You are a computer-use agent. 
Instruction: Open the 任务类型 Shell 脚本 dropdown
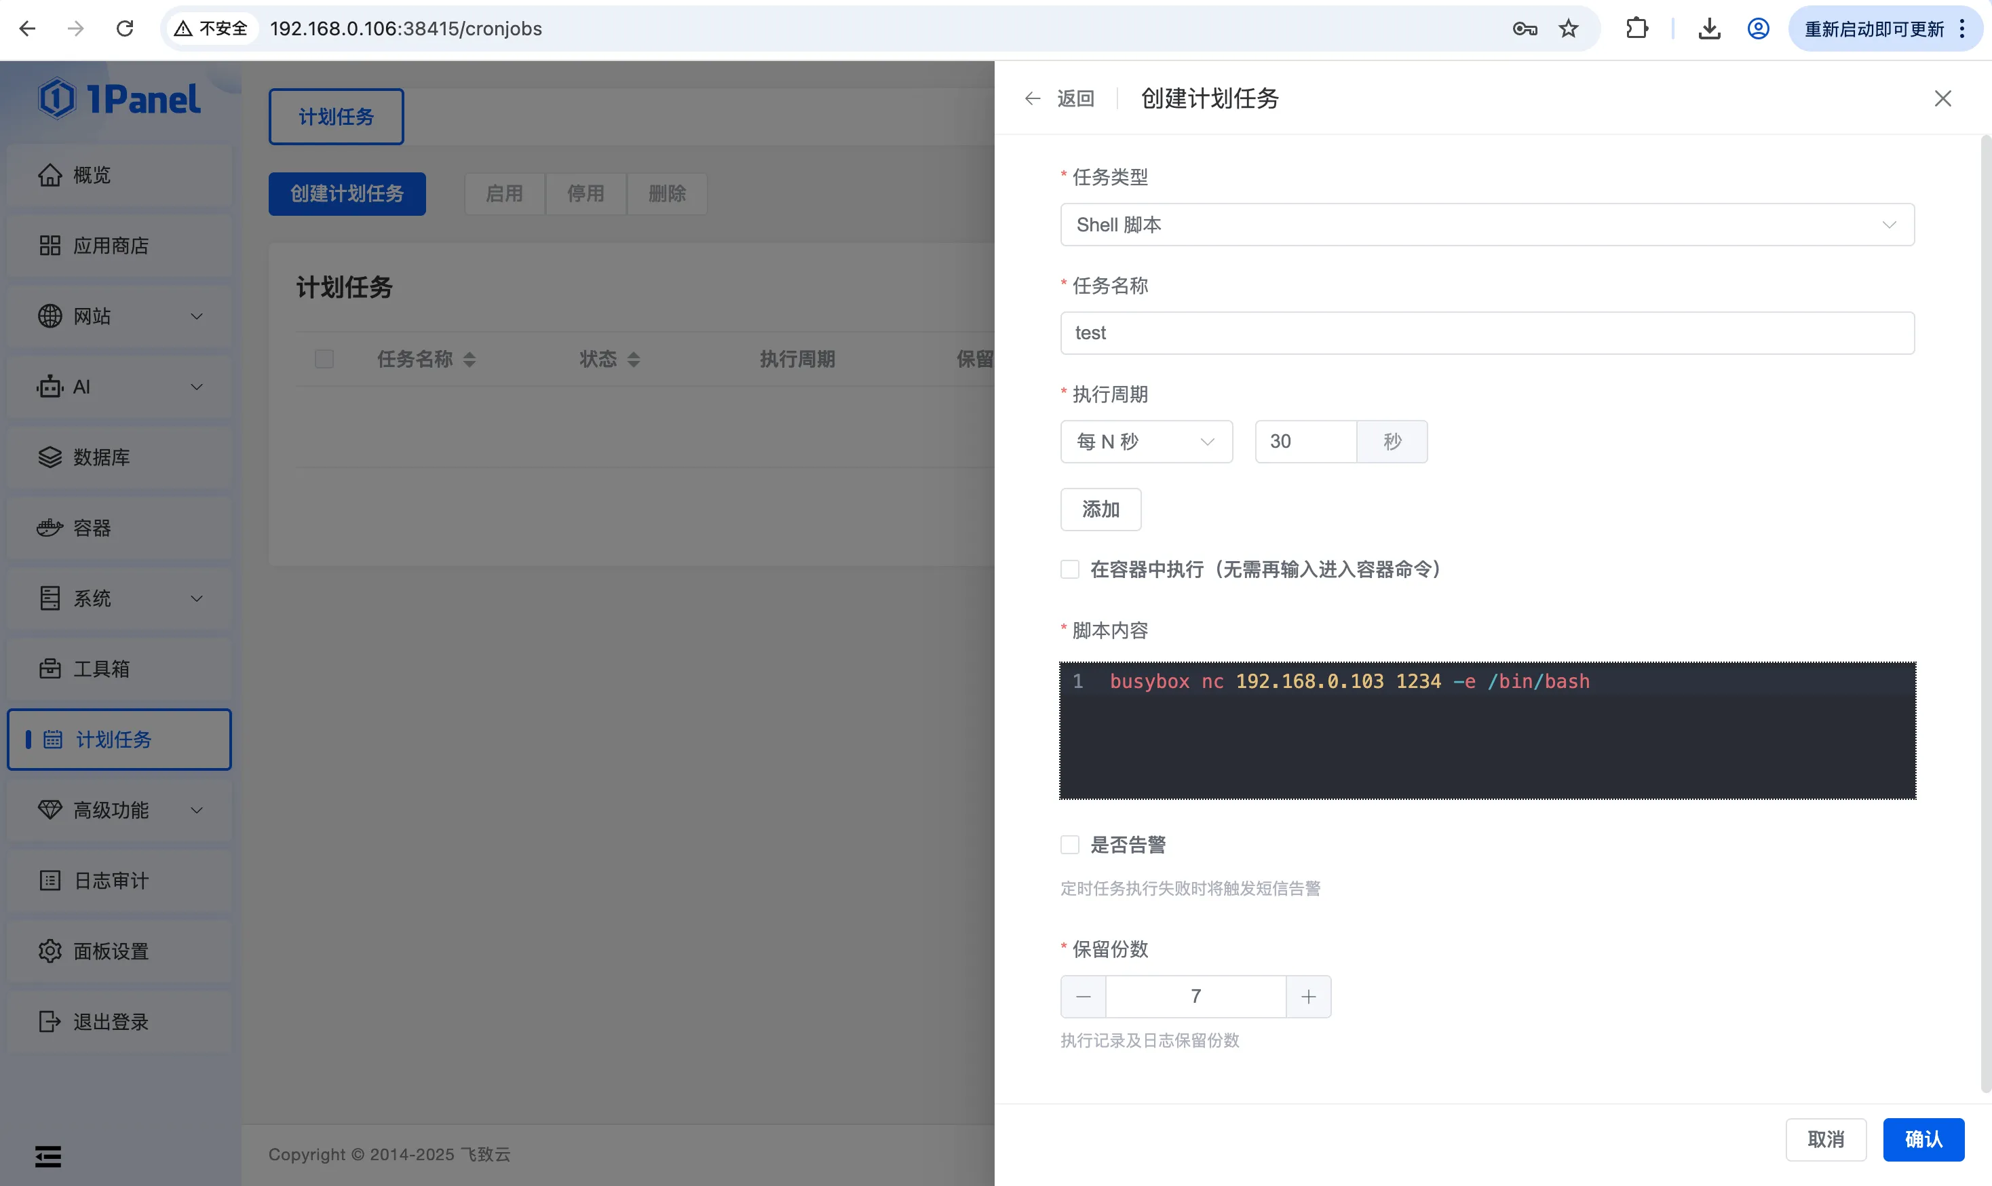[x=1487, y=225]
